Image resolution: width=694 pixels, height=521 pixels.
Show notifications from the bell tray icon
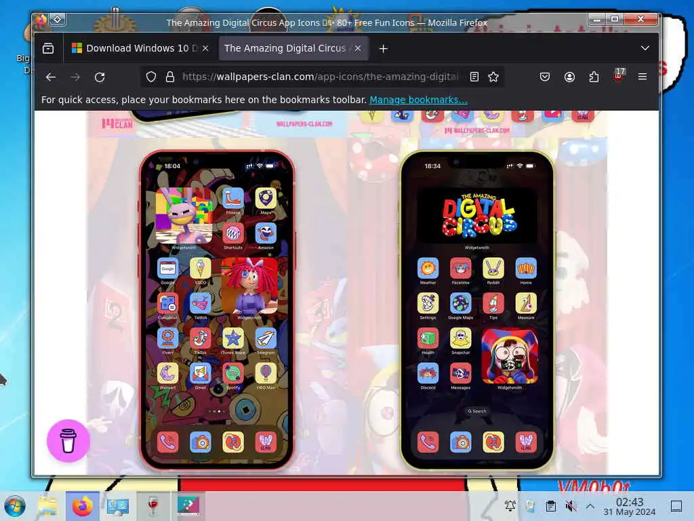pyautogui.click(x=510, y=506)
